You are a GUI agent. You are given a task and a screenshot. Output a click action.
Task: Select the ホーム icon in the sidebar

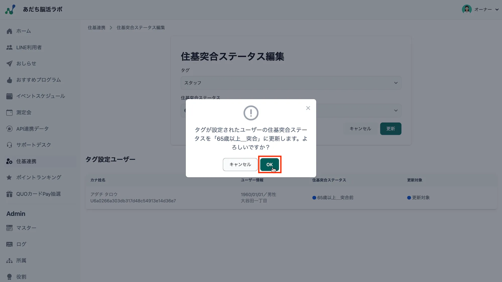10,31
